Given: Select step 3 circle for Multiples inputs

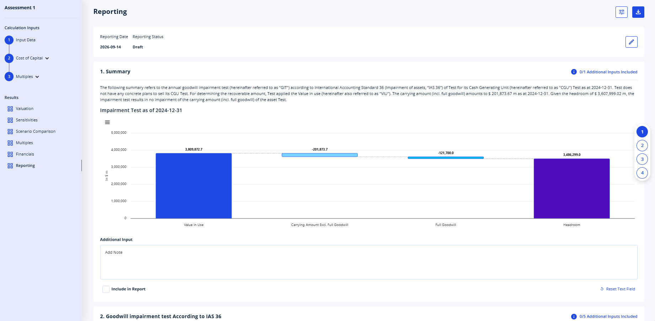Looking at the screenshot, I should point(9,77).
